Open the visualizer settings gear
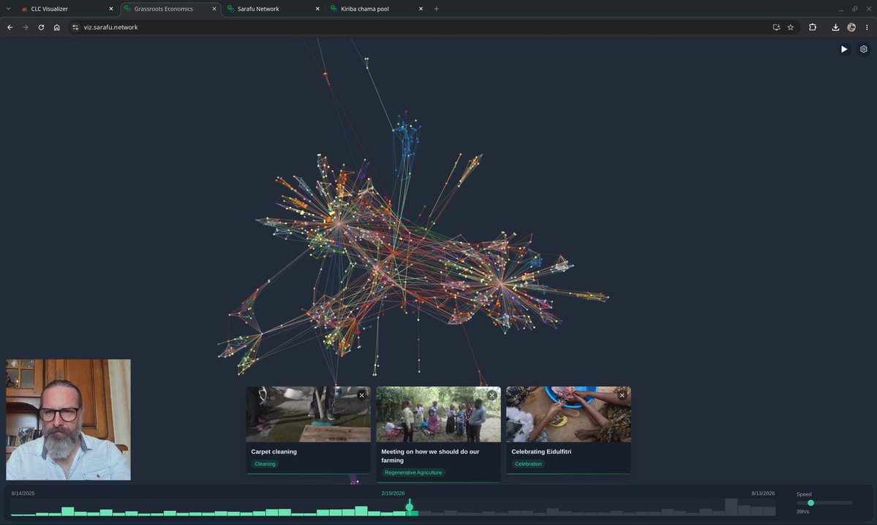 pos(864,49)
